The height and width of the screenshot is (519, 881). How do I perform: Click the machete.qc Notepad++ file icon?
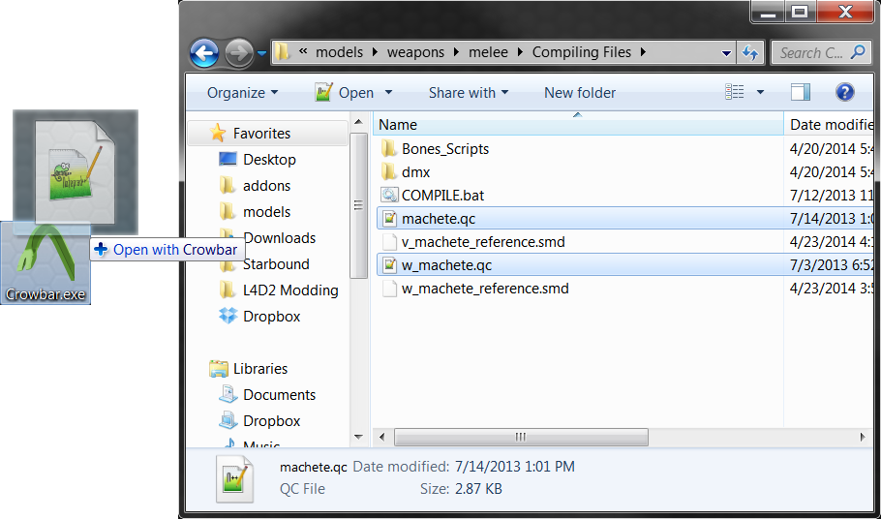(389, 219)
